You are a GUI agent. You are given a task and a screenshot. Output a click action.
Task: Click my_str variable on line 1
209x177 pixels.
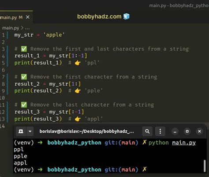24,35
